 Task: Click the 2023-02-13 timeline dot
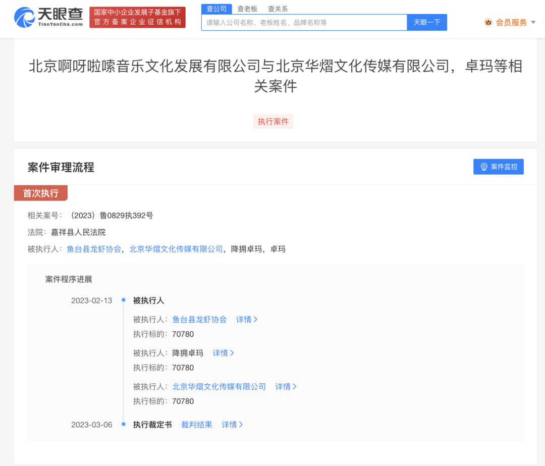coord(124,300)
